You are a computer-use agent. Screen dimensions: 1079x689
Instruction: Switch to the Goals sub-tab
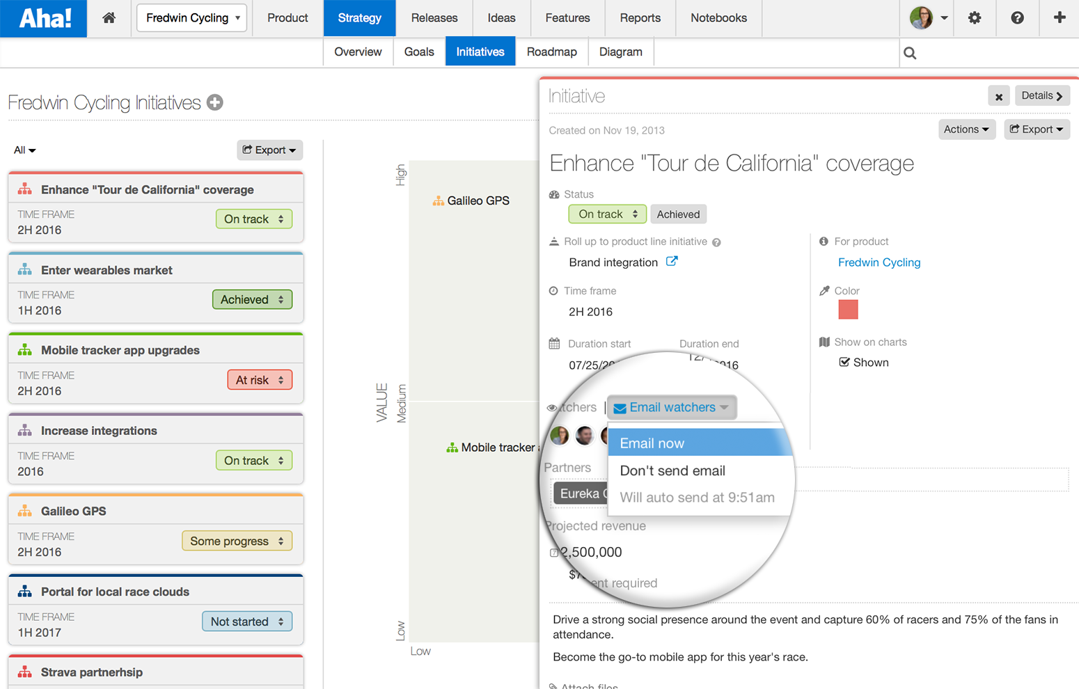(x=419, y=52)
